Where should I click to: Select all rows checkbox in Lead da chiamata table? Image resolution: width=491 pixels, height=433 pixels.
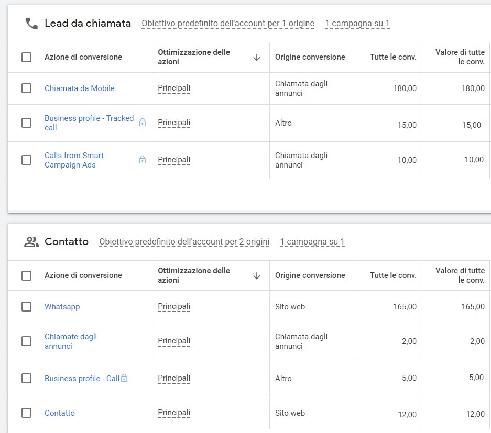pos(26,57)
